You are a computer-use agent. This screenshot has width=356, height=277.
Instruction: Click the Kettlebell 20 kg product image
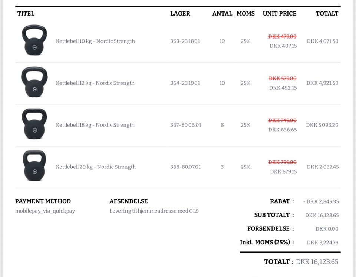(x=34, y=166)
